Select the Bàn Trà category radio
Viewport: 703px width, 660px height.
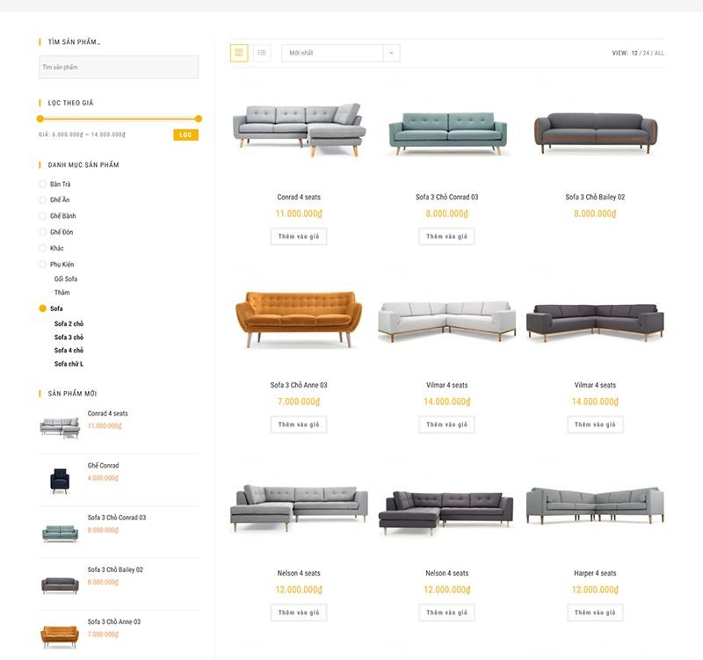pyautogui.click(x=43, y=184)
